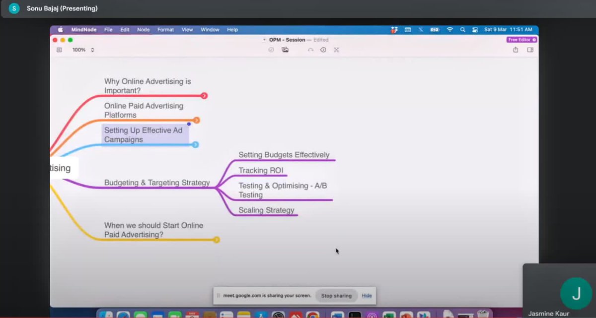596x318 pixels.
Task: Select 'Testing & Optimising - A/B Testing' node
Action: (x=283, y=190)
